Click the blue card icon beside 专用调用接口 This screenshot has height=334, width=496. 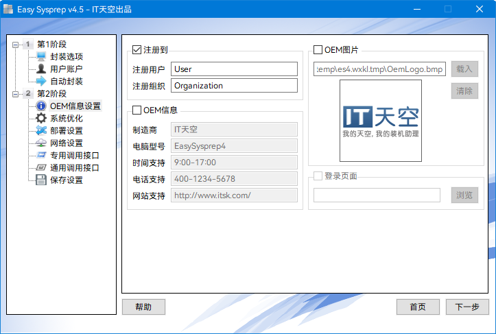coord(41,155)
